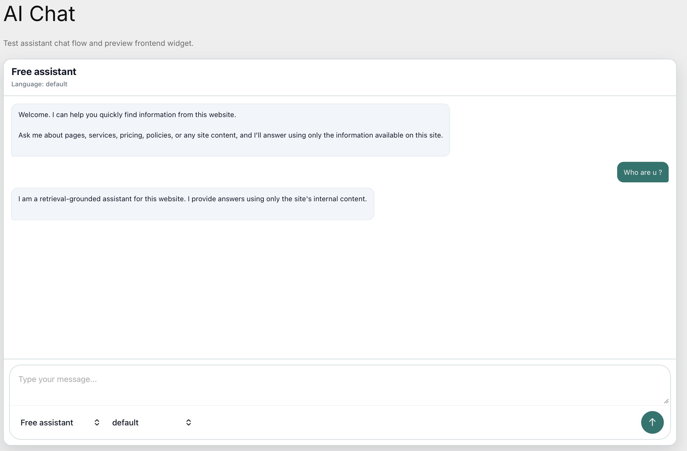The width and height of the screenshot is (687, 451).
Task: Click 'pricing, policies' text in welcome message
Action: click(146, 135)
